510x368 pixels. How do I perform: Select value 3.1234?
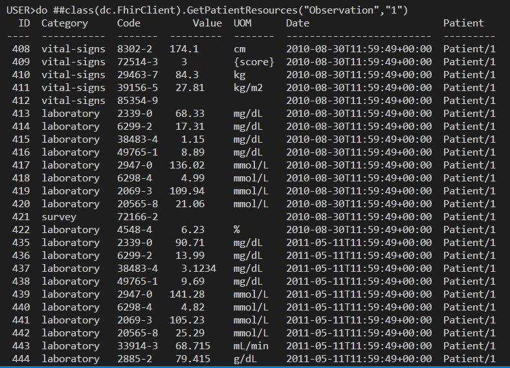199,269
